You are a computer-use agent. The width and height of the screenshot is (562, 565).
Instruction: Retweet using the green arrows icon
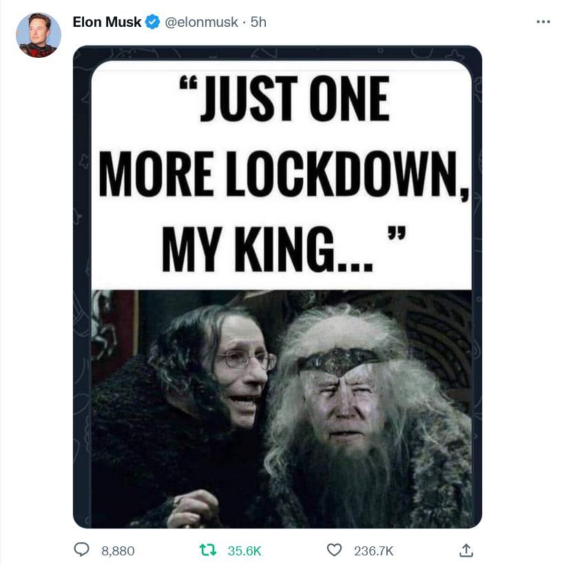tap(208, 550)
